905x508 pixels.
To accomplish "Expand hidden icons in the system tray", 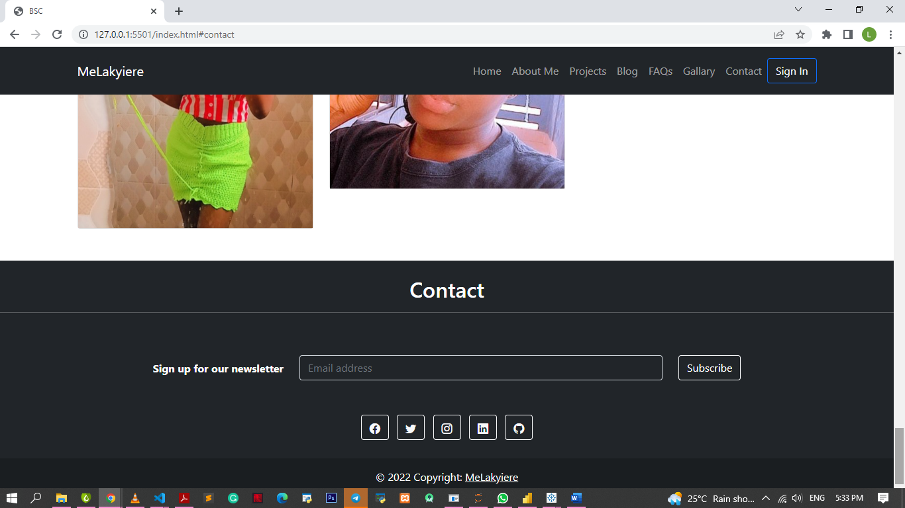I will click(765, 498).
